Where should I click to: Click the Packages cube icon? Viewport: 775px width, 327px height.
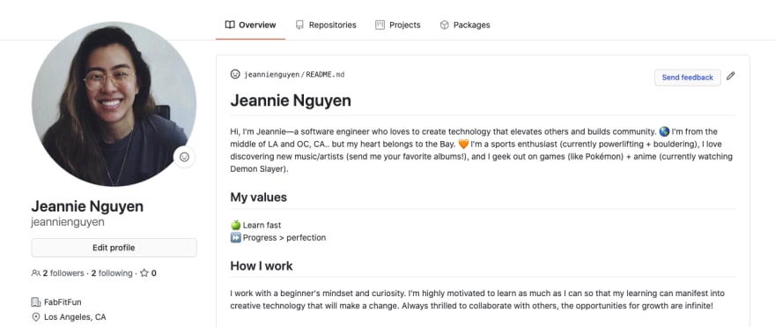(x=445, y=25)
